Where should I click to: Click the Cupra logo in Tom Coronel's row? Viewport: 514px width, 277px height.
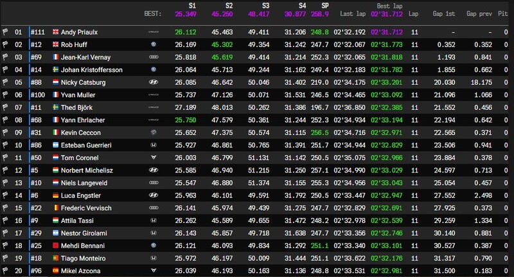click(154, 157)
